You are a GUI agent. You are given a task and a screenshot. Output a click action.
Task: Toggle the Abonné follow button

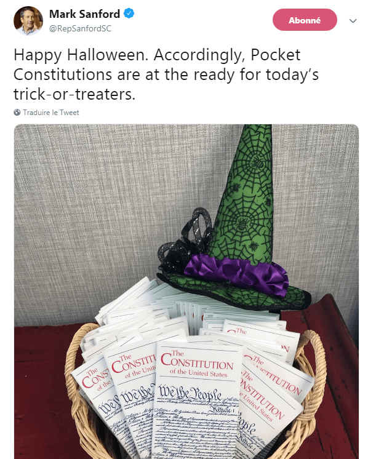(x=305, y=20)
